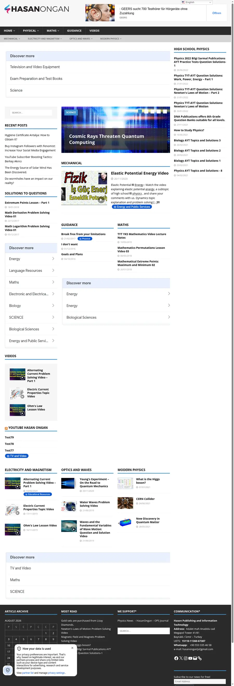Click the Facebook icon in Communication footer
Image resolution: width=234 pixels, height=686 pixels.
click(x=176, y=658)
